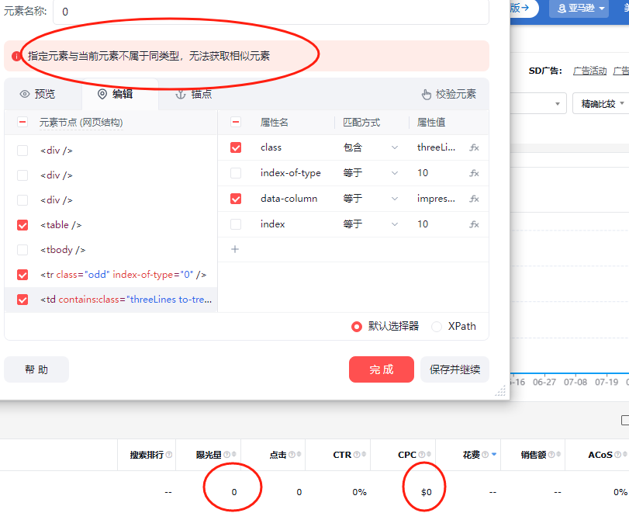Open the 精确比较 dropdown

(x=602, y=103)
